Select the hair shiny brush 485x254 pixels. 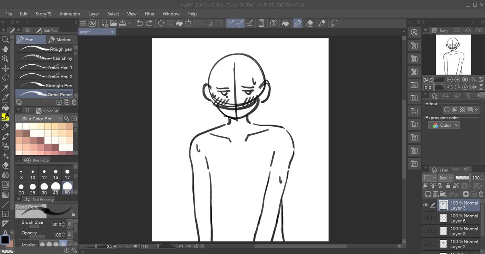pos(44,58)
